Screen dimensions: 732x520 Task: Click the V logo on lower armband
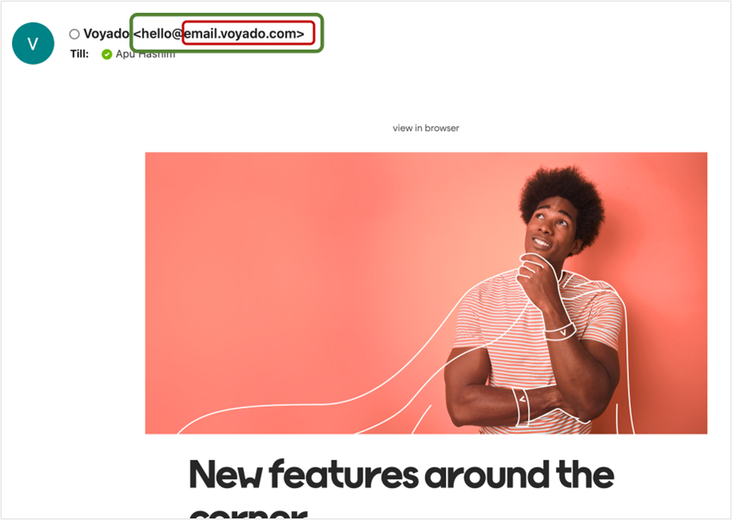click(522, 399)
